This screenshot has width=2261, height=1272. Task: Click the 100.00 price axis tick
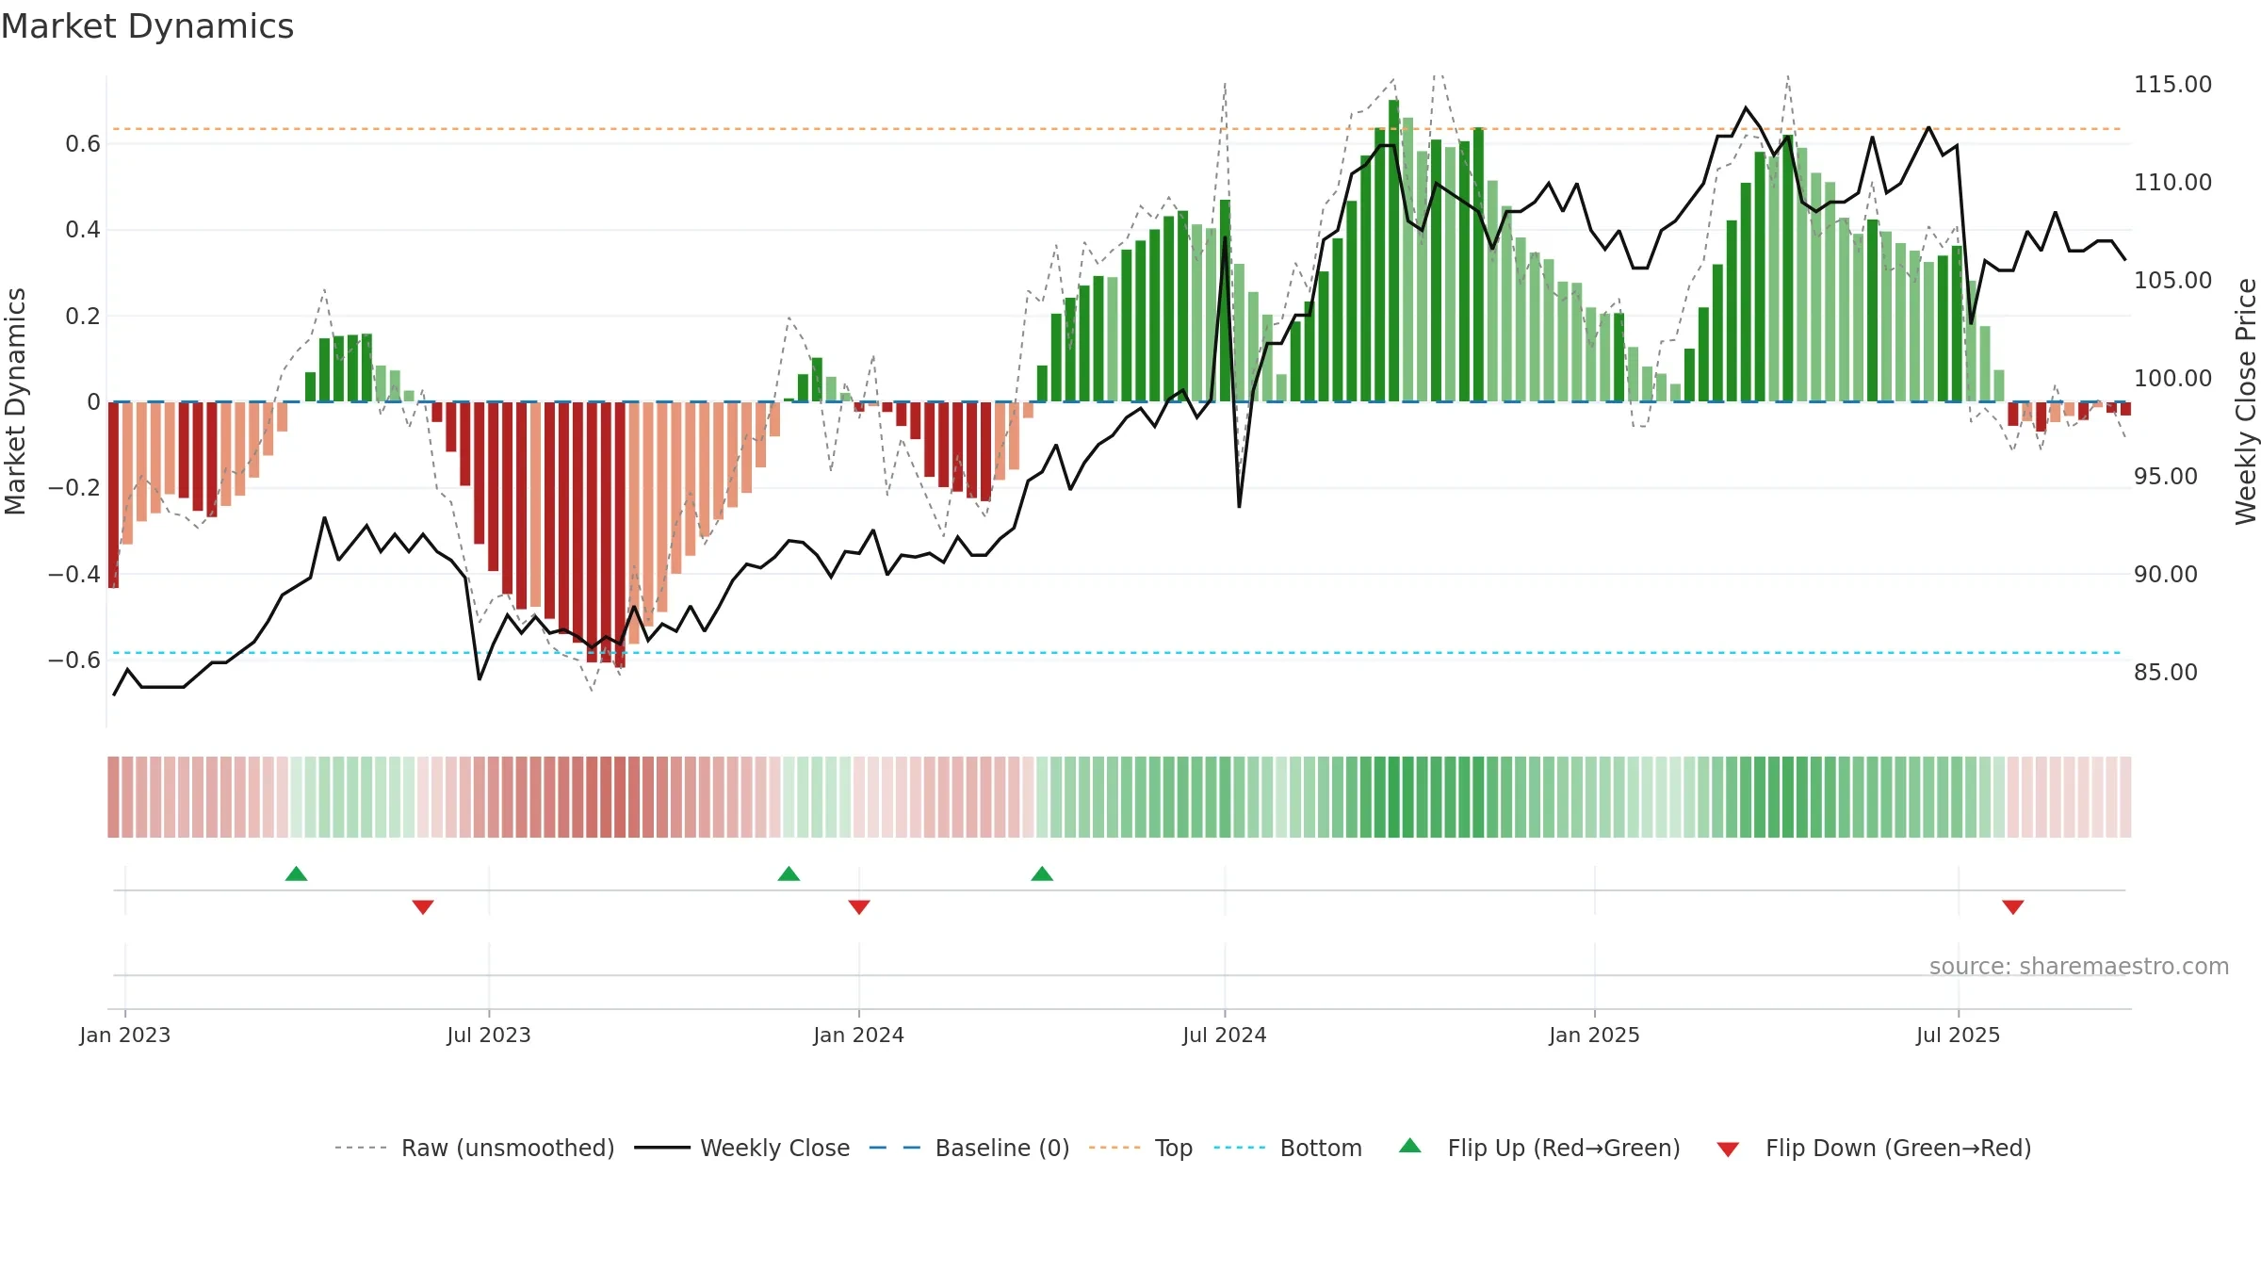coord(2172,378)
